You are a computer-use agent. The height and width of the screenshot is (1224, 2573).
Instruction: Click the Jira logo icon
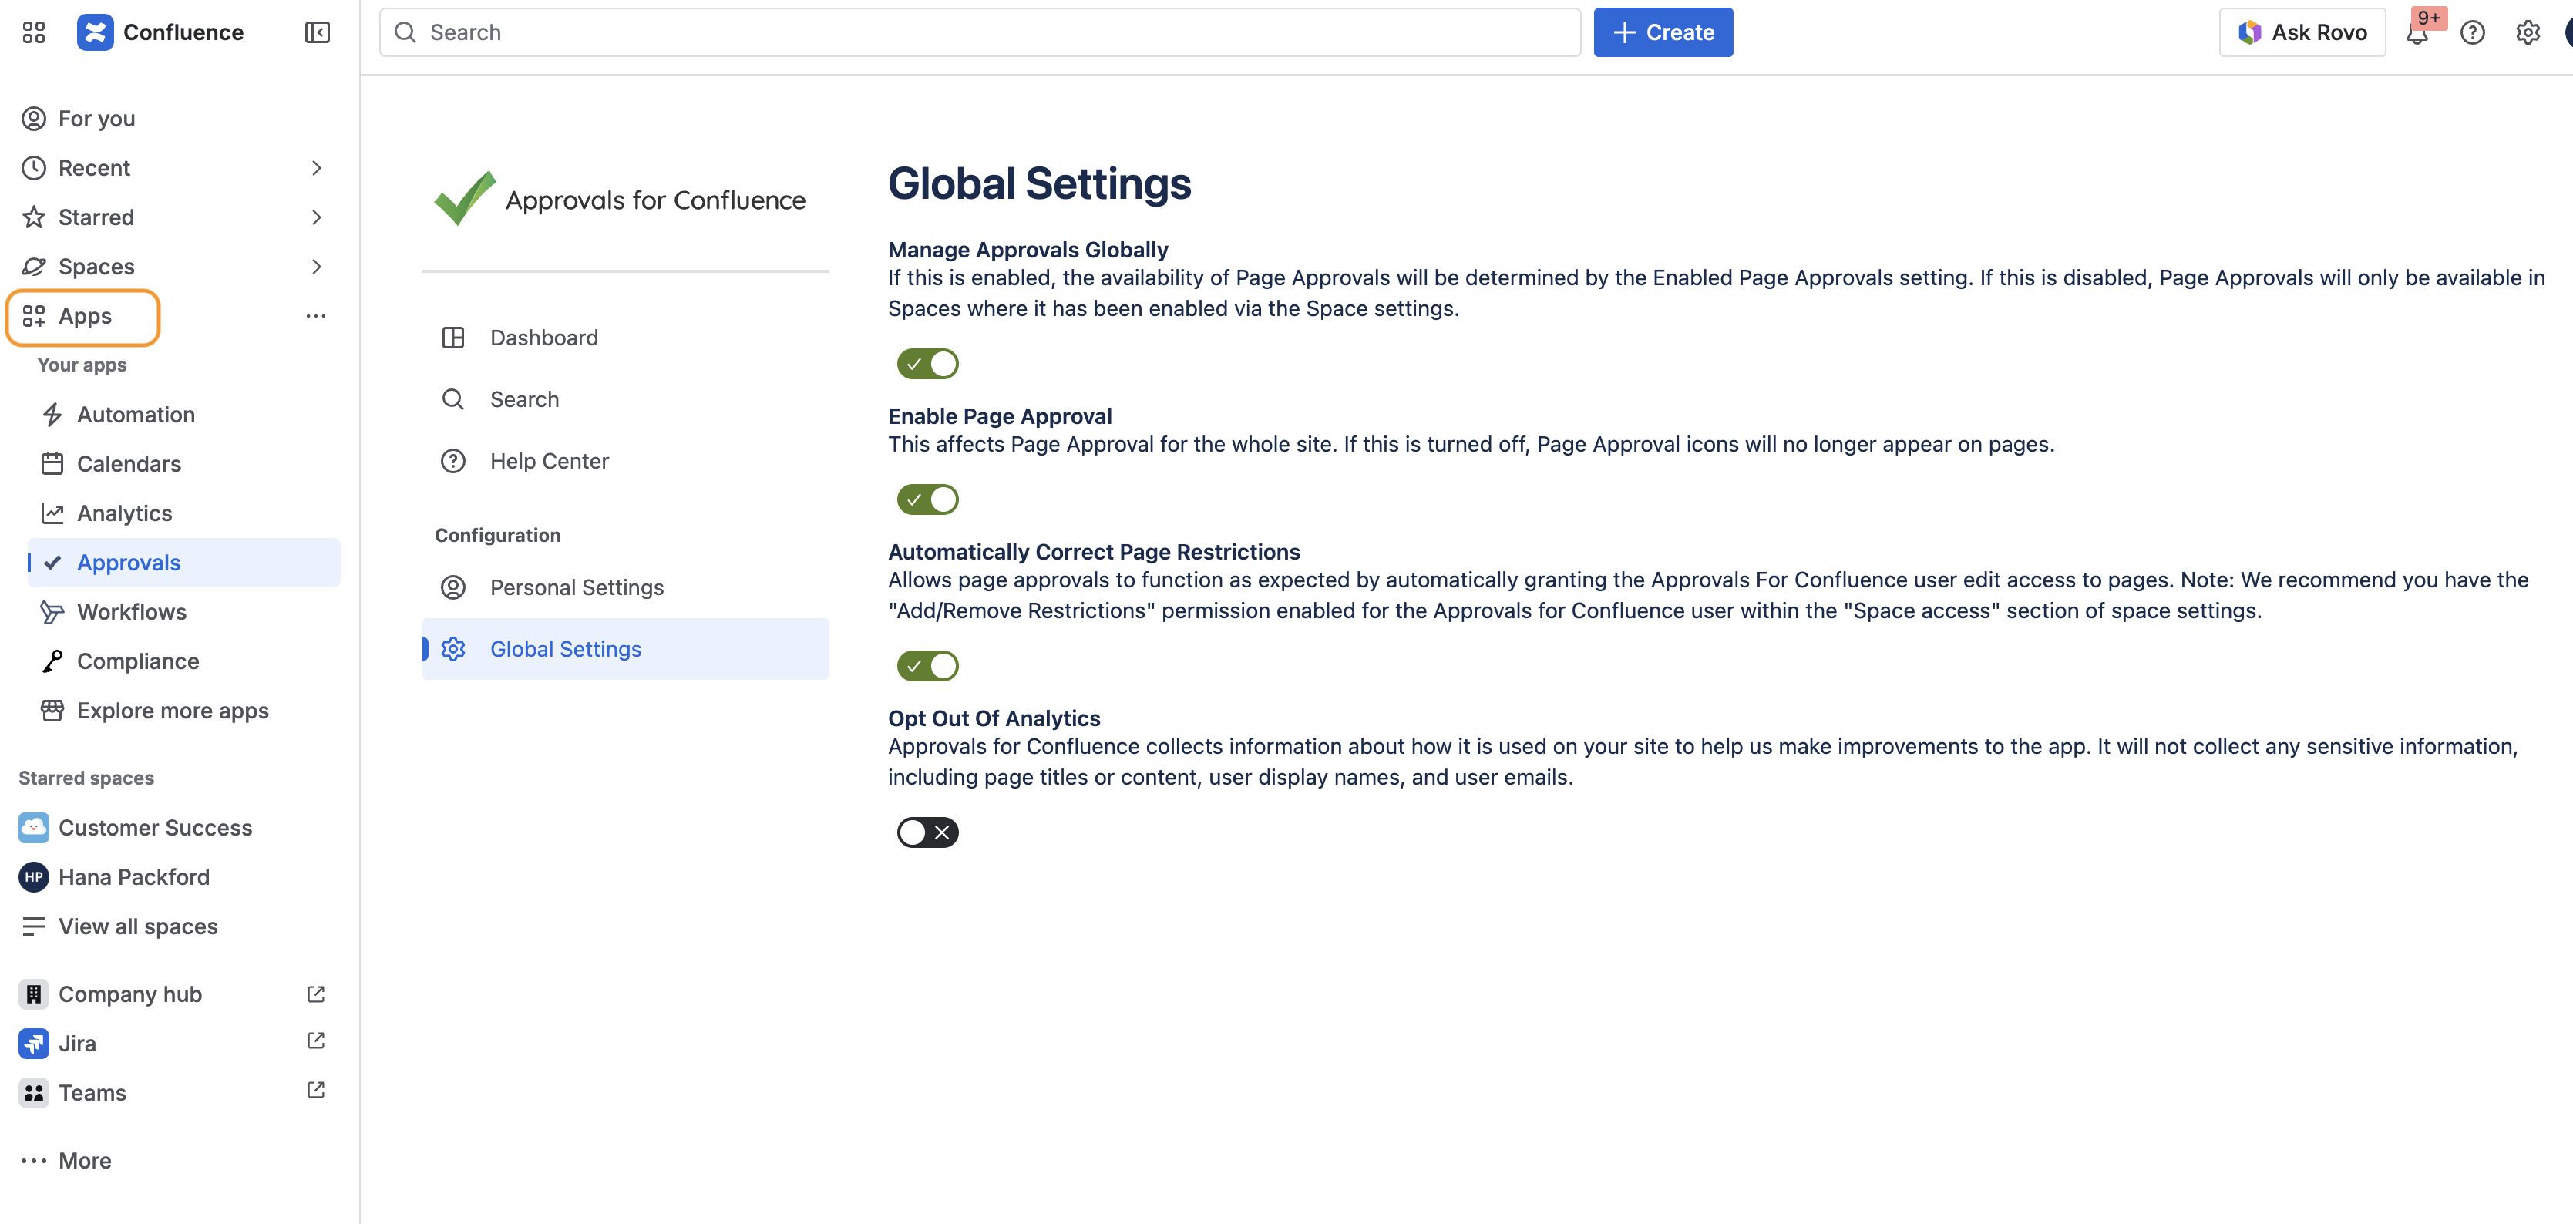(x=34, y=1043)
